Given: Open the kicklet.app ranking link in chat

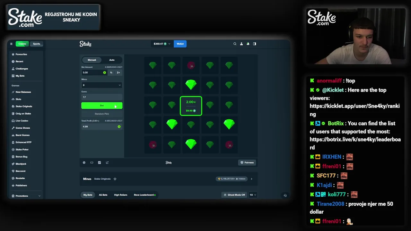Looking at the screenshot, I should (354, 110).
